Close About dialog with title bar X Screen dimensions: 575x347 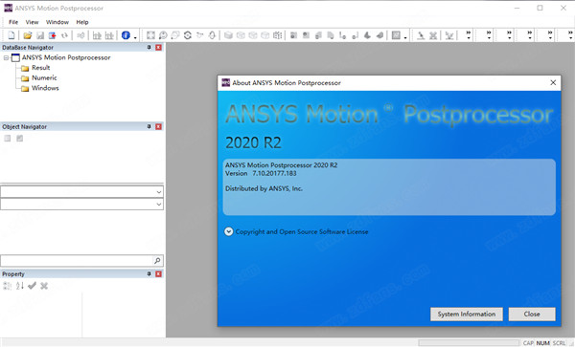[553, 82]
